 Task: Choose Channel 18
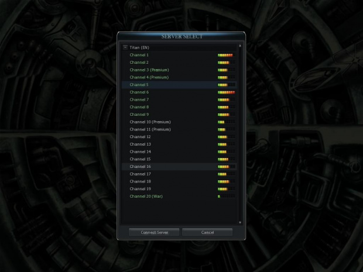click(x=179, y=181)
